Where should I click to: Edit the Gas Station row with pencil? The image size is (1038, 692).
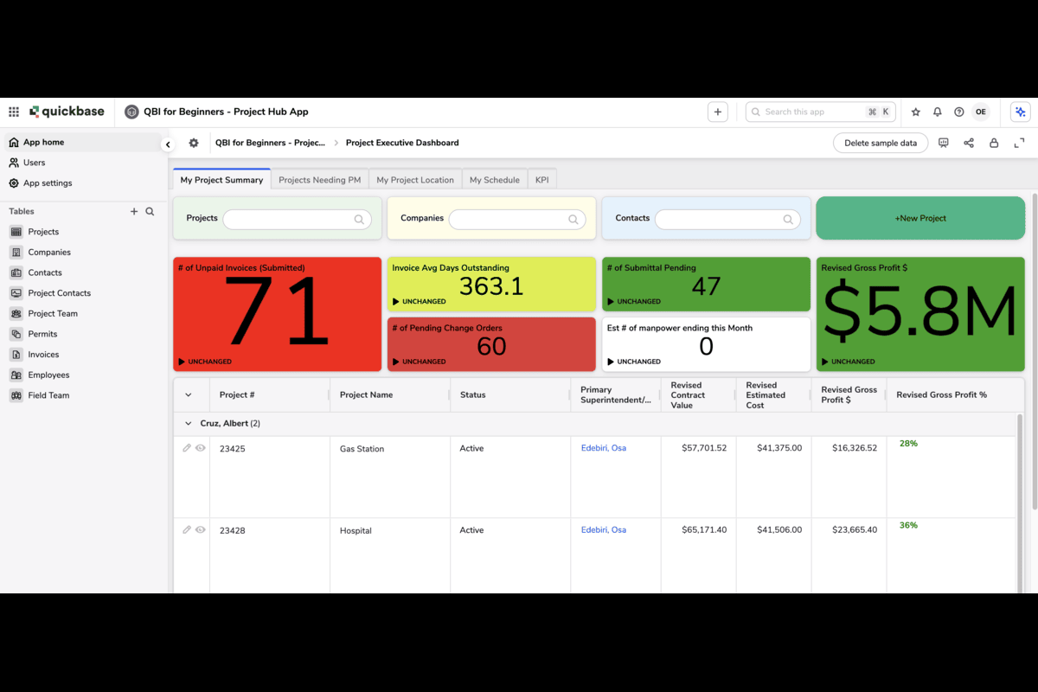[x=187, y=448]
